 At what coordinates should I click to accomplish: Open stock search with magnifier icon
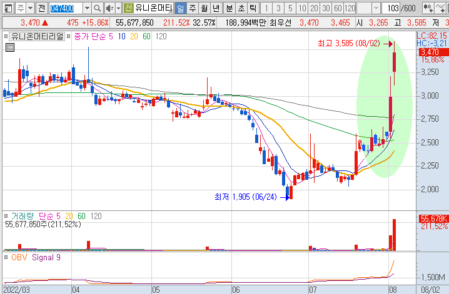pos(98,8)
